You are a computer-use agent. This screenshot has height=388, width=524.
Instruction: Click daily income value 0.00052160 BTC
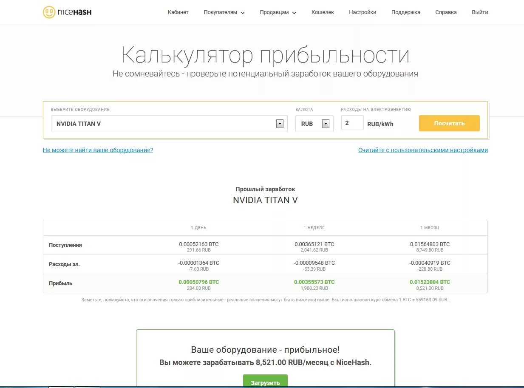click(x=199, y=244)
